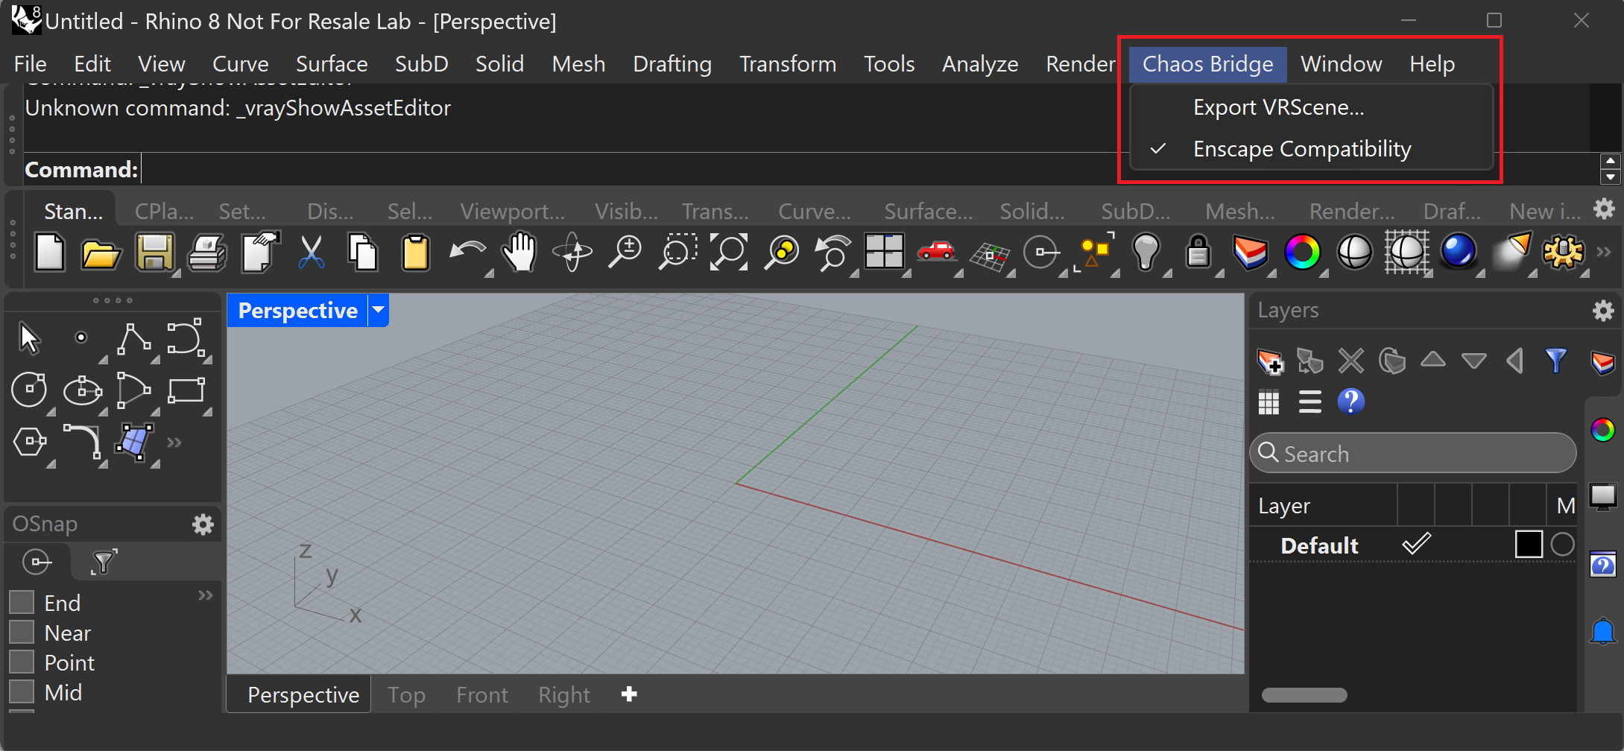The height and width of the screenshot is (751, 1624).
Task: Toggle Enscape Compatibility menu option
Action: 1311,149
